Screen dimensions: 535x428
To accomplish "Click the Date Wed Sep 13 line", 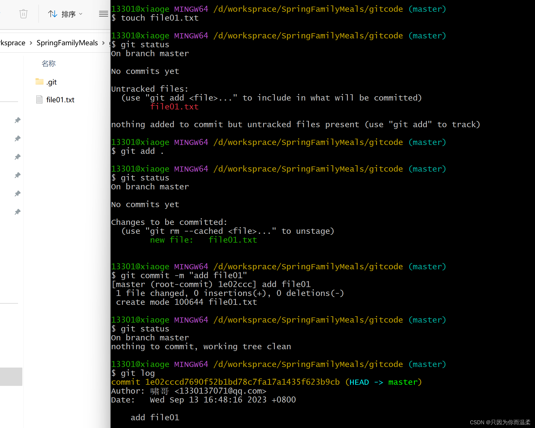I will [204, 400].
